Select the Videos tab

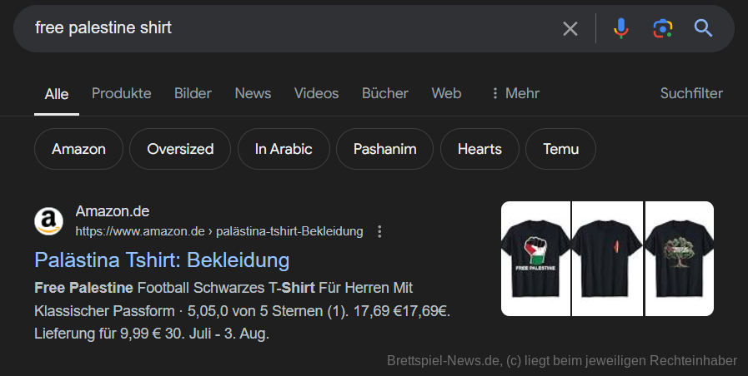click(x=317, y=93)
